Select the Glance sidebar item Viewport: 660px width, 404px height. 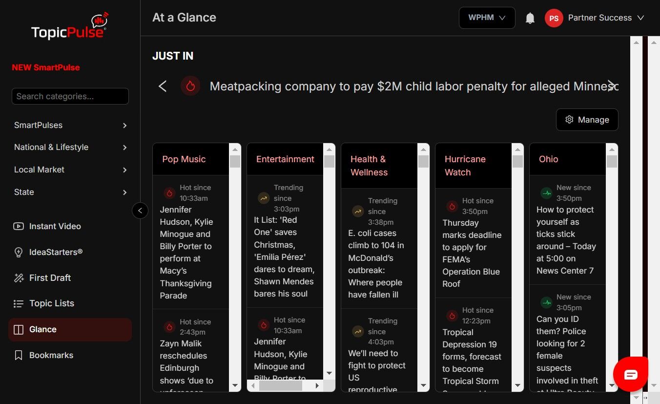point(70,329)
